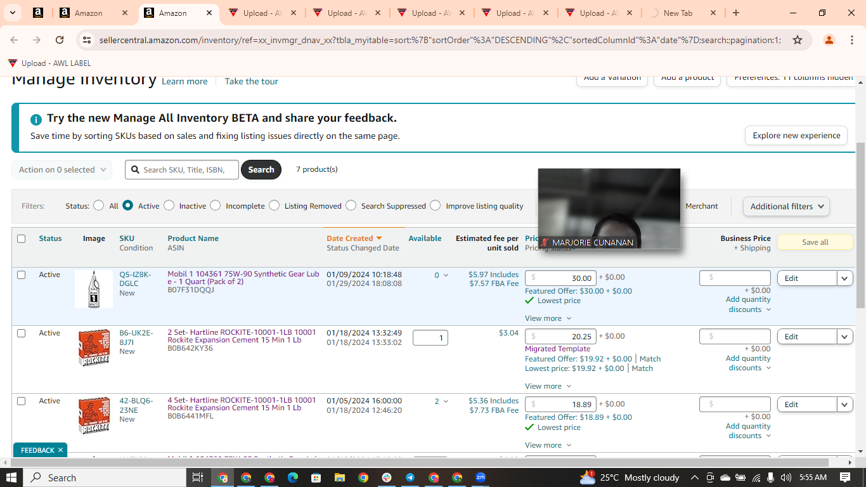Open Zoom from the taskbar

point(481,477)
